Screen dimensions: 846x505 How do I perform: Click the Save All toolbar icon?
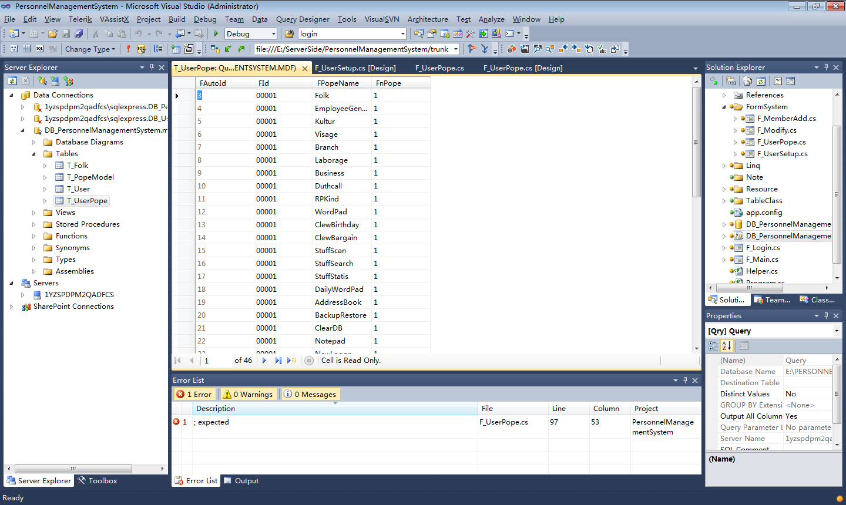point(79,34)
